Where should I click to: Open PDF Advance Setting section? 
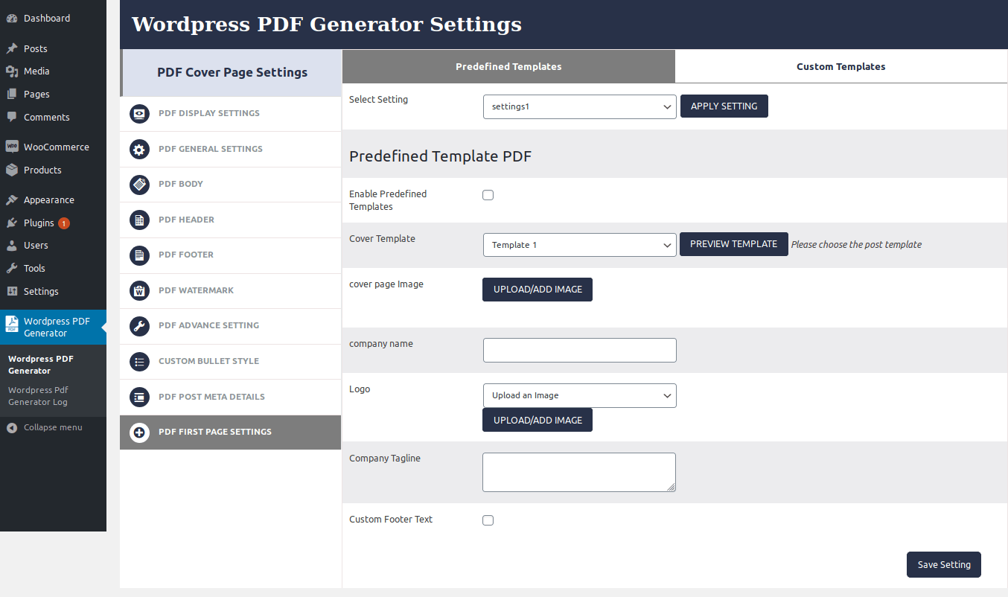click(231, 325)
